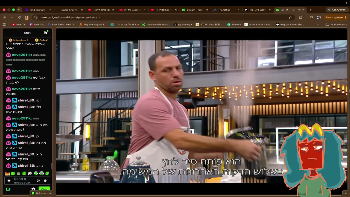Screen dimensions: 350x197
Task: Open the Chrome profile avatar
Action: click(x=319, y=17)
